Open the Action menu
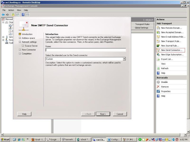Image resolution: width=190 pixels, height=142 pixels. pos(11,10)
